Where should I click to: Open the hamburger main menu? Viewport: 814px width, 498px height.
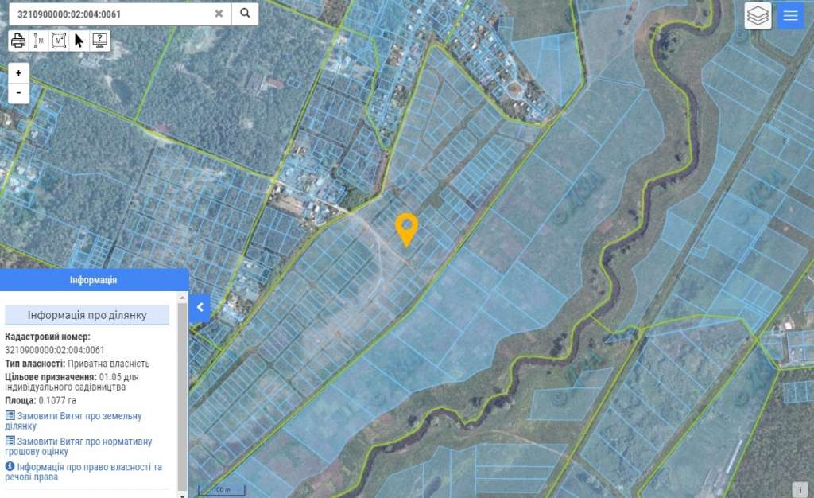[x=790, y=16]
